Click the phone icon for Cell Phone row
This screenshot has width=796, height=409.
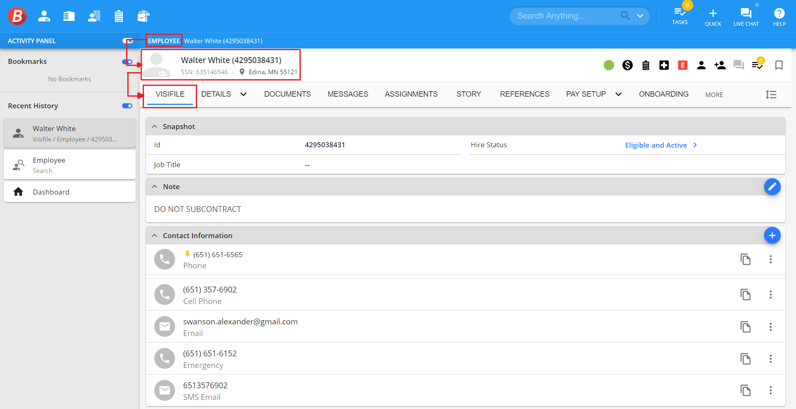coord(165,295)
